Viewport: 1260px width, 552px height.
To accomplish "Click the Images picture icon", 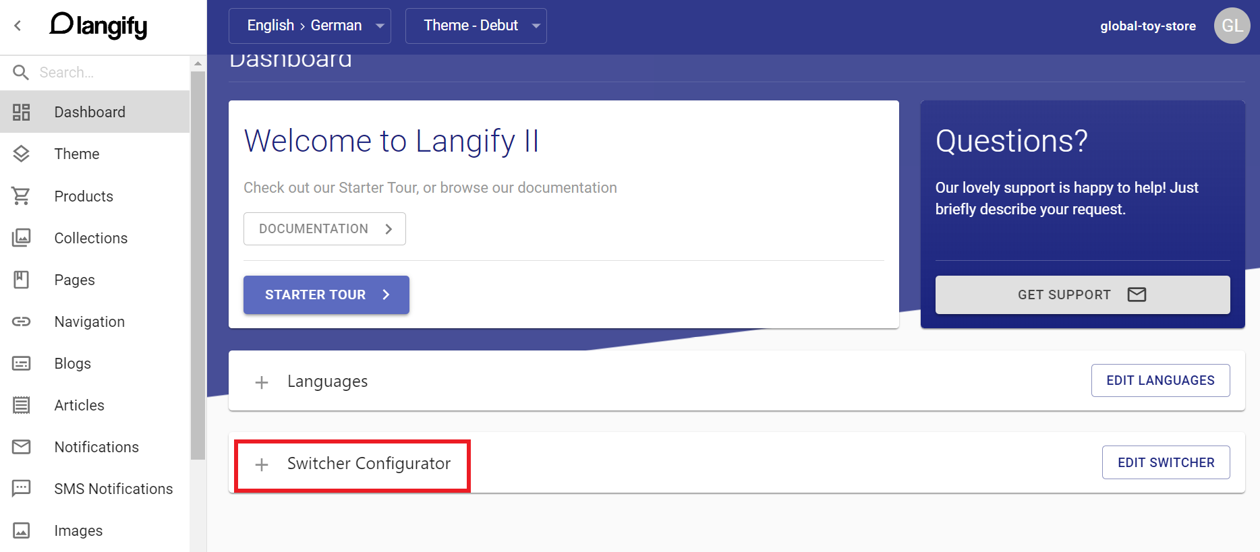I will [x=21, y=530].
